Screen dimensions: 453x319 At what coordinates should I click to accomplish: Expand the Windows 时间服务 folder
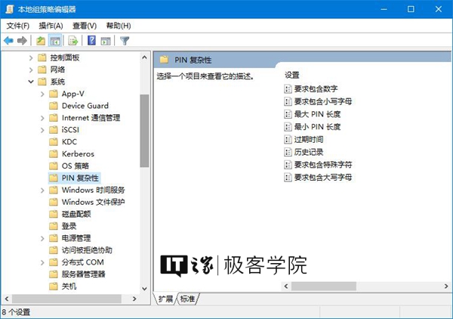43,190
